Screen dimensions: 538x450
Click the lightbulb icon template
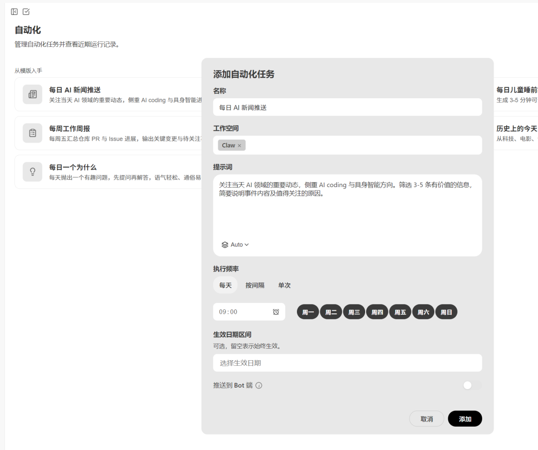(x=32, y=172)
